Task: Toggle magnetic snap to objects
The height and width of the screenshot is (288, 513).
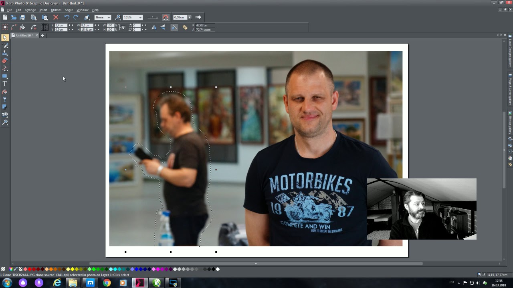Action: [x=166, y=17]
